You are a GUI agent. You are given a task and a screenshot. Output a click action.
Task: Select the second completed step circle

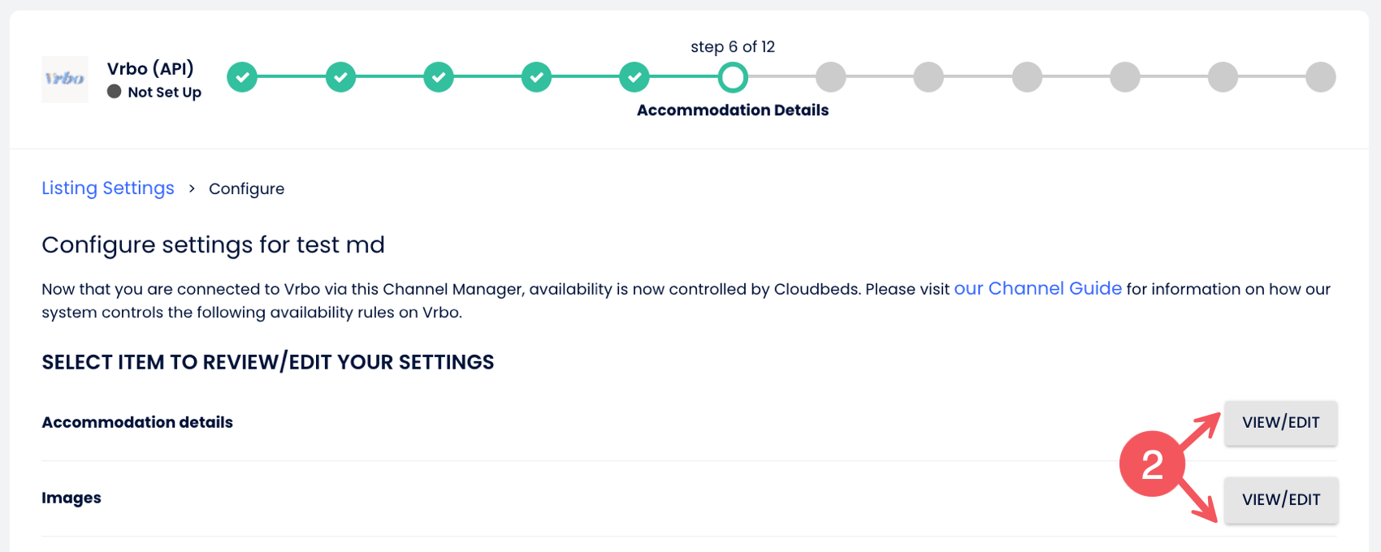340,77
